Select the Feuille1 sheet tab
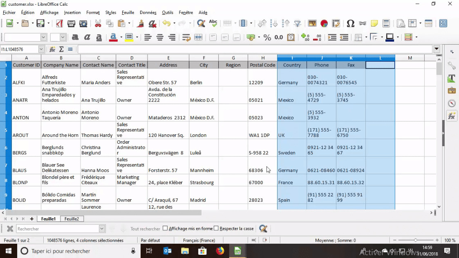 [x=48, y=219]
